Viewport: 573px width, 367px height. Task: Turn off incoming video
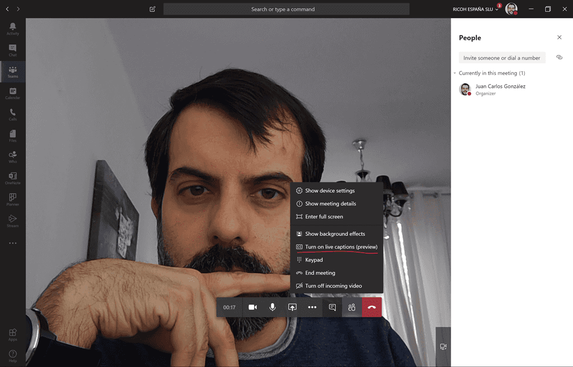336,286
